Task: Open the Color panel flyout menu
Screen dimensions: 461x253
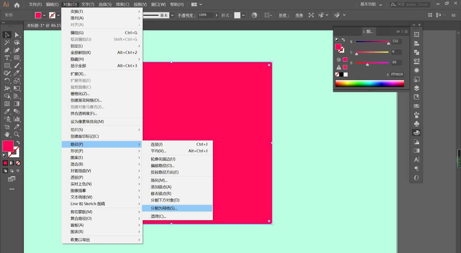Action: pyautogui.click(x=406, y=31)
